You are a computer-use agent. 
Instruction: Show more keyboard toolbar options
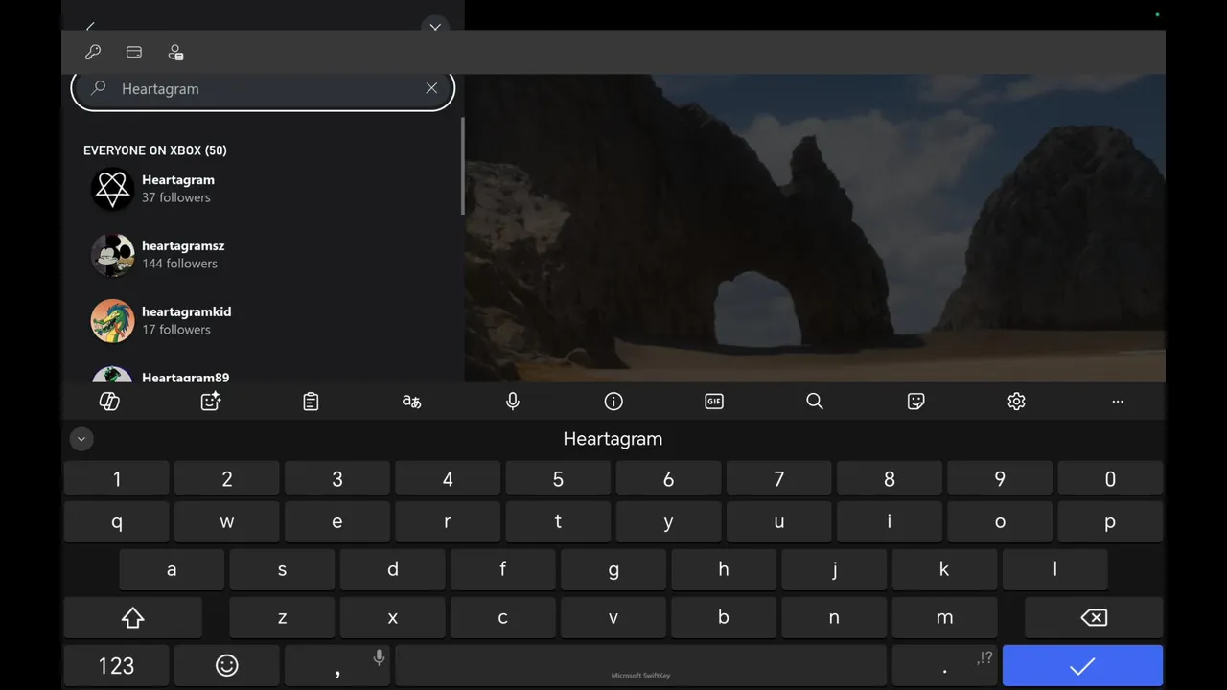(x=1118, y=402)
